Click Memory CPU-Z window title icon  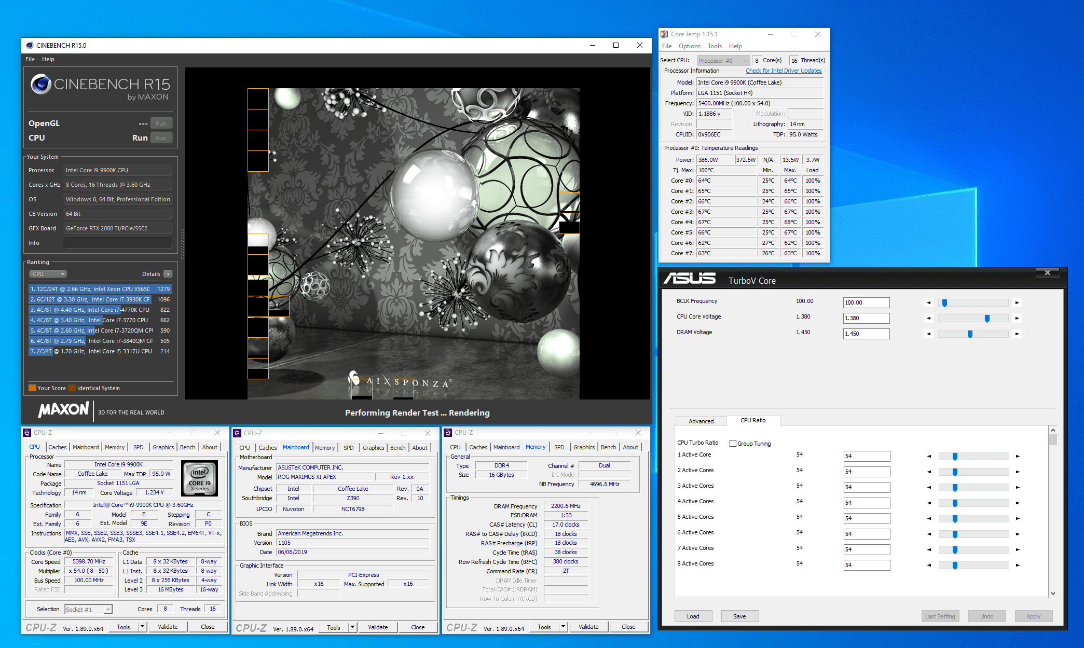pos(448,433)
